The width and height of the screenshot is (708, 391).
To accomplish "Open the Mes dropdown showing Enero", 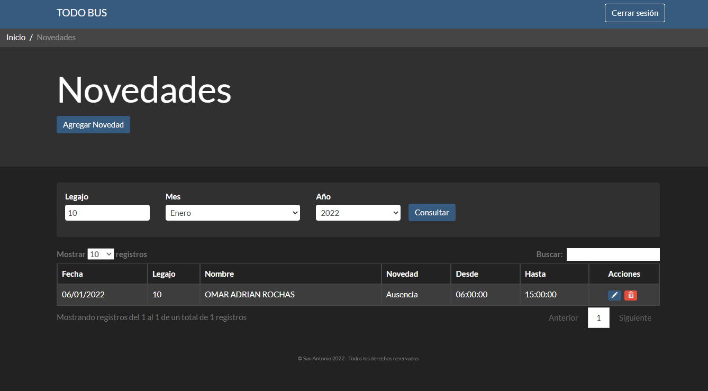I will [232, 213].
